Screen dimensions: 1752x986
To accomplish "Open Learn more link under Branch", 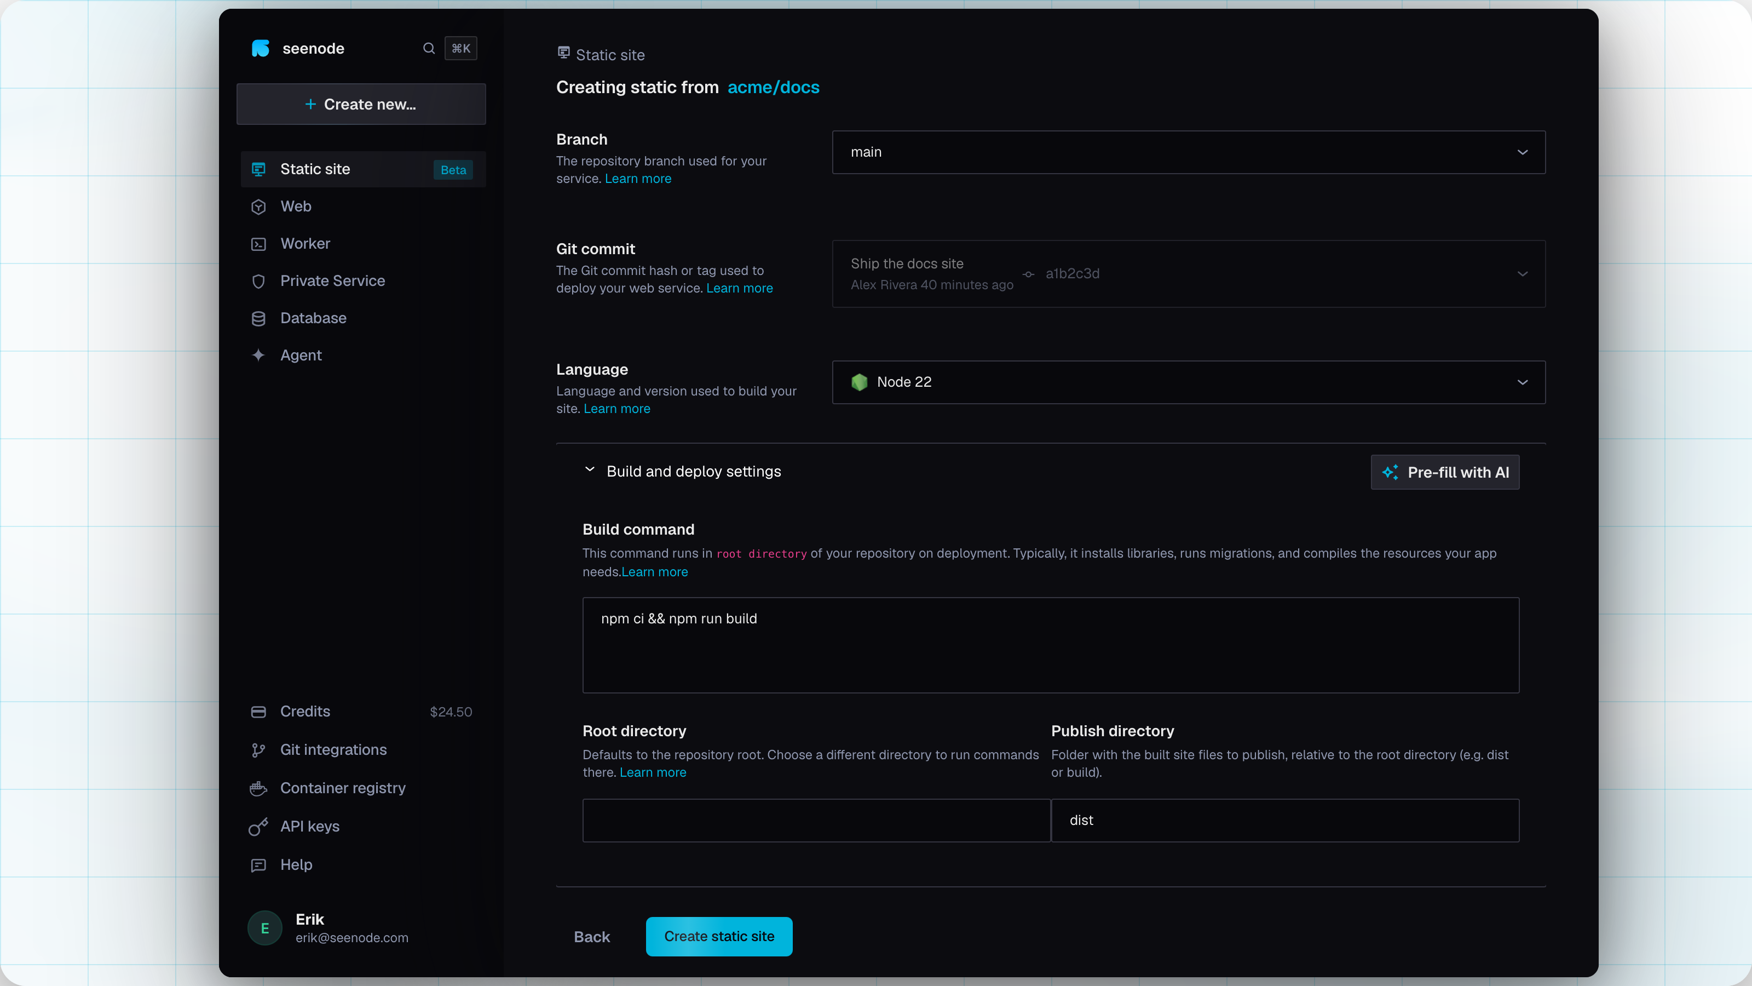I will pyautogui.click(x=638, y=179).
